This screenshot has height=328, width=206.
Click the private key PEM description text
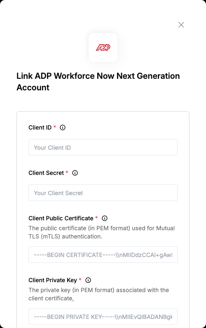click(x=98, y=294)
